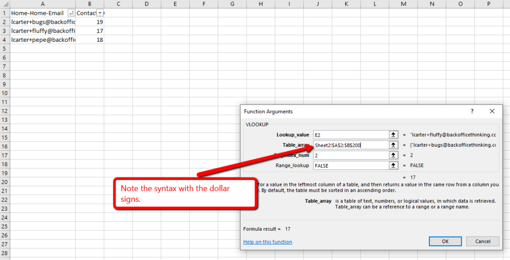Confirm with the OK button
Screen dimensions: 510x260
[445, 241]
